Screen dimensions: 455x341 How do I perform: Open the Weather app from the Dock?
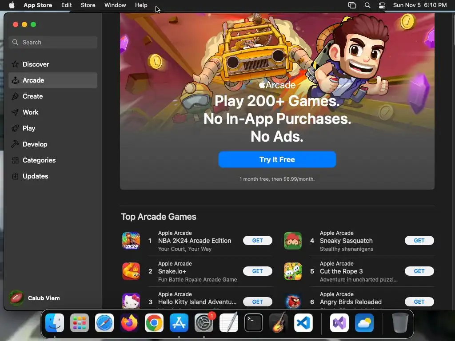(364, 323)
